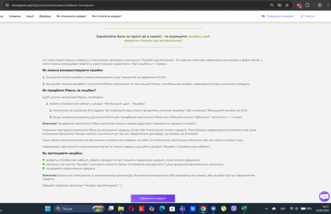Show hidden tray icons chevron
Image resolution: width=331 pixels, height=214 pixels.
[266, 209]
